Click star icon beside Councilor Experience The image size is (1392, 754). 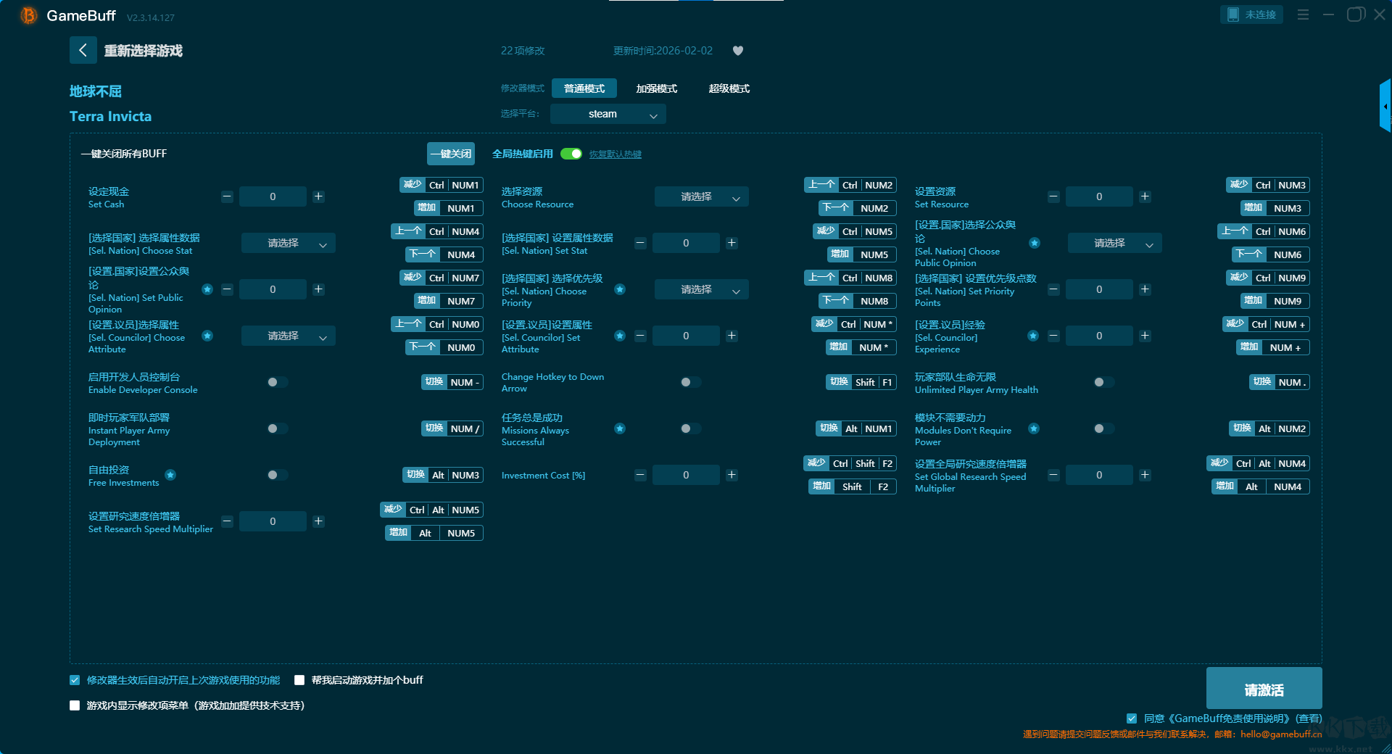[x=1033, y=336]
